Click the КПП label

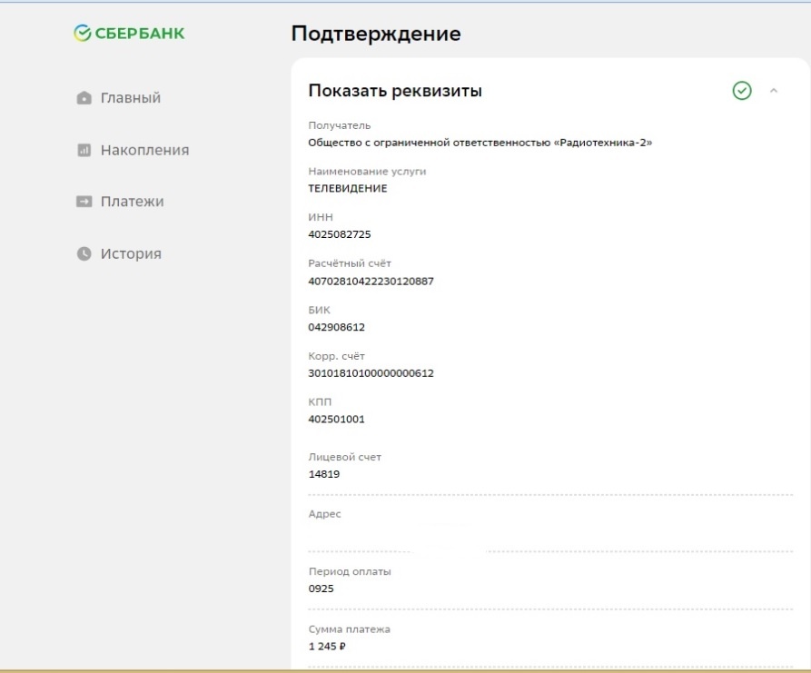320,402
